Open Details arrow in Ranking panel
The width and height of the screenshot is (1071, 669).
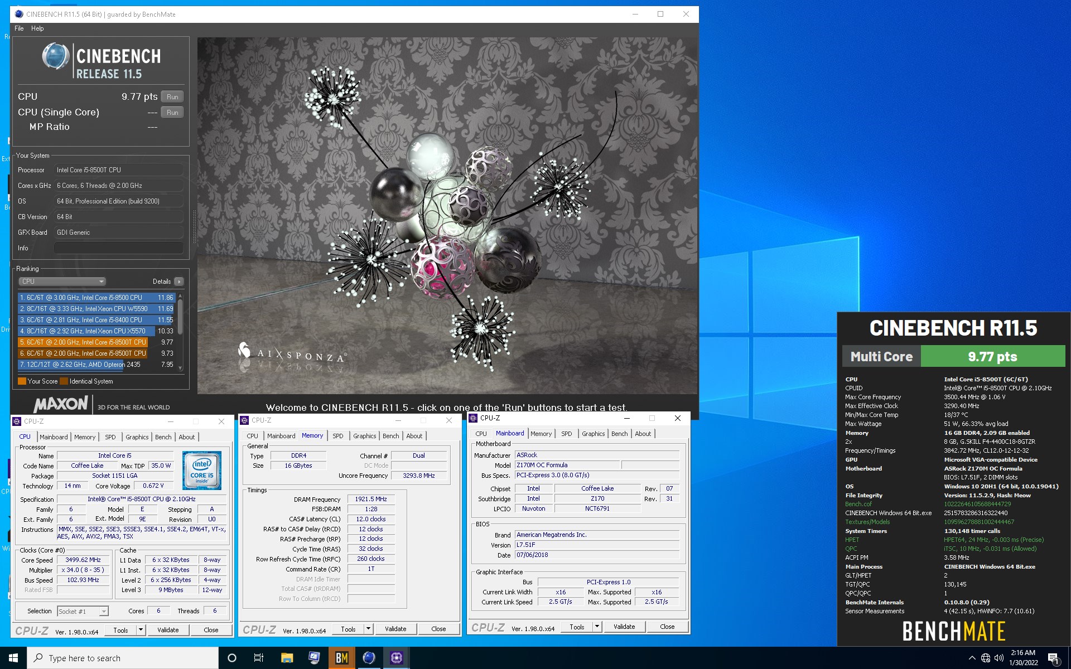[x=178, y=282]
